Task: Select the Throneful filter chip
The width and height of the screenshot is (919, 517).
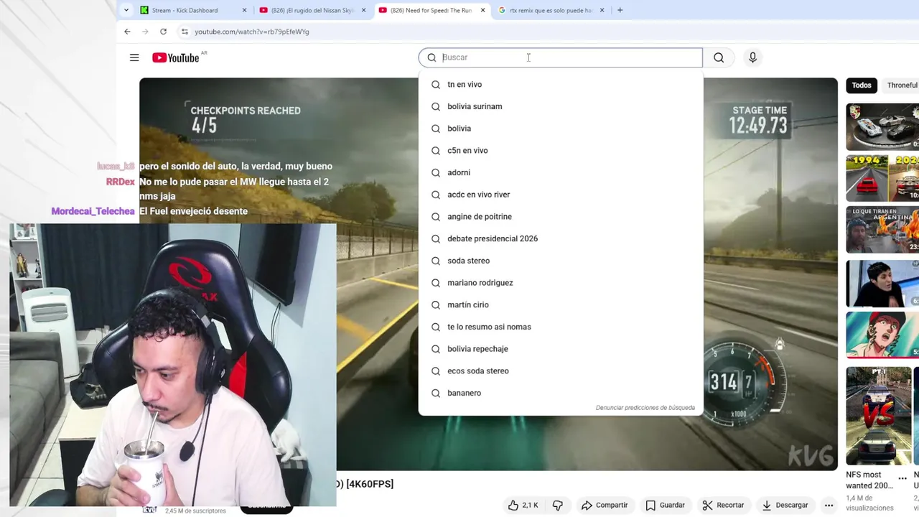Action: [902, 85]
